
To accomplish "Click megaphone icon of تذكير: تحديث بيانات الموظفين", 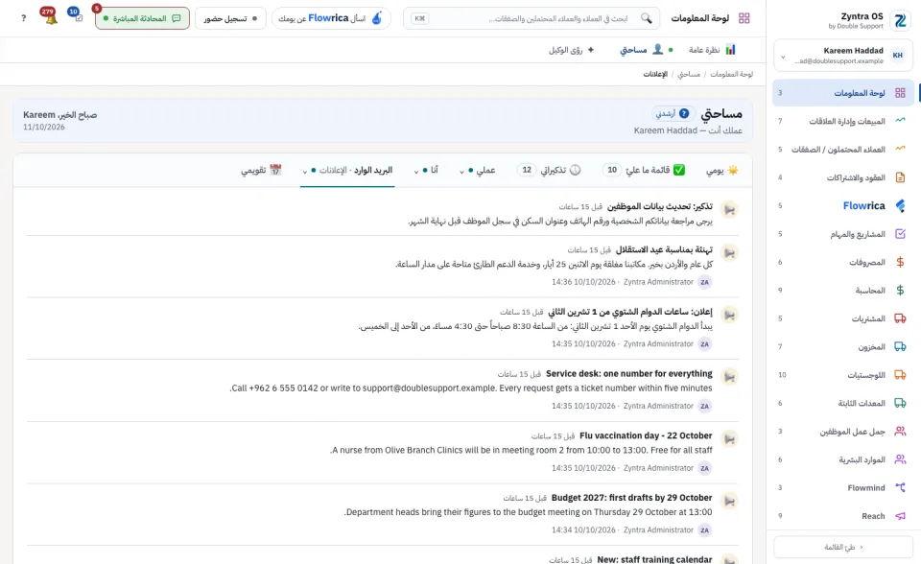I will [x=729, y=209].
